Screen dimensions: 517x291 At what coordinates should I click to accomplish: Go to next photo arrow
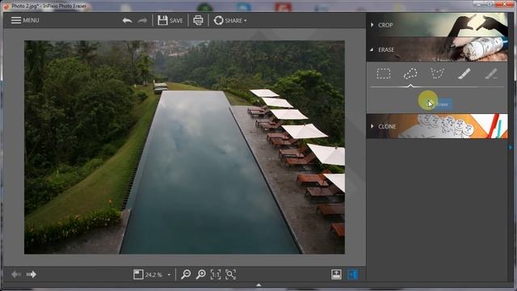32,274
